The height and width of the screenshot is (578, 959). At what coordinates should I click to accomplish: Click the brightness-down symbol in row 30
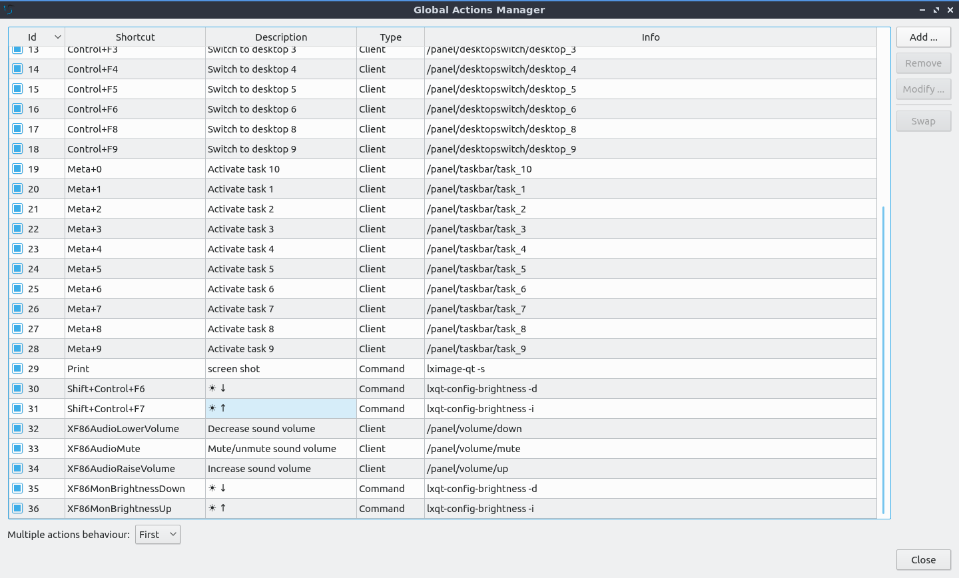click(x=217, y=388)
